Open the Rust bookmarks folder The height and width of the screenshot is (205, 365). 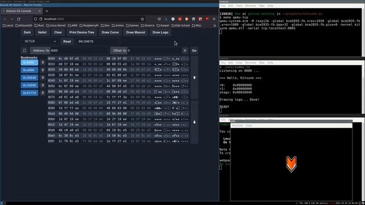(x=39, y=26)
